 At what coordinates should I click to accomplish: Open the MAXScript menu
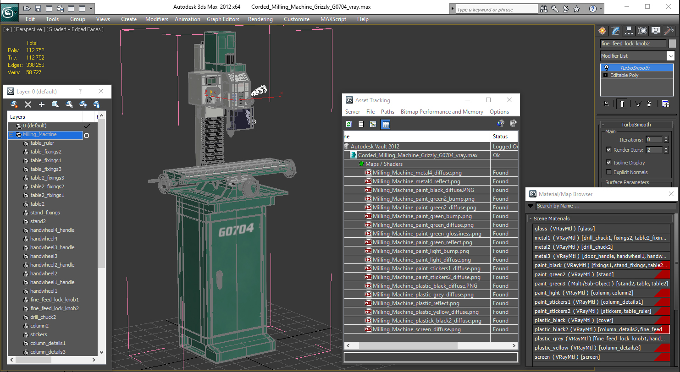tap(334, 19)
